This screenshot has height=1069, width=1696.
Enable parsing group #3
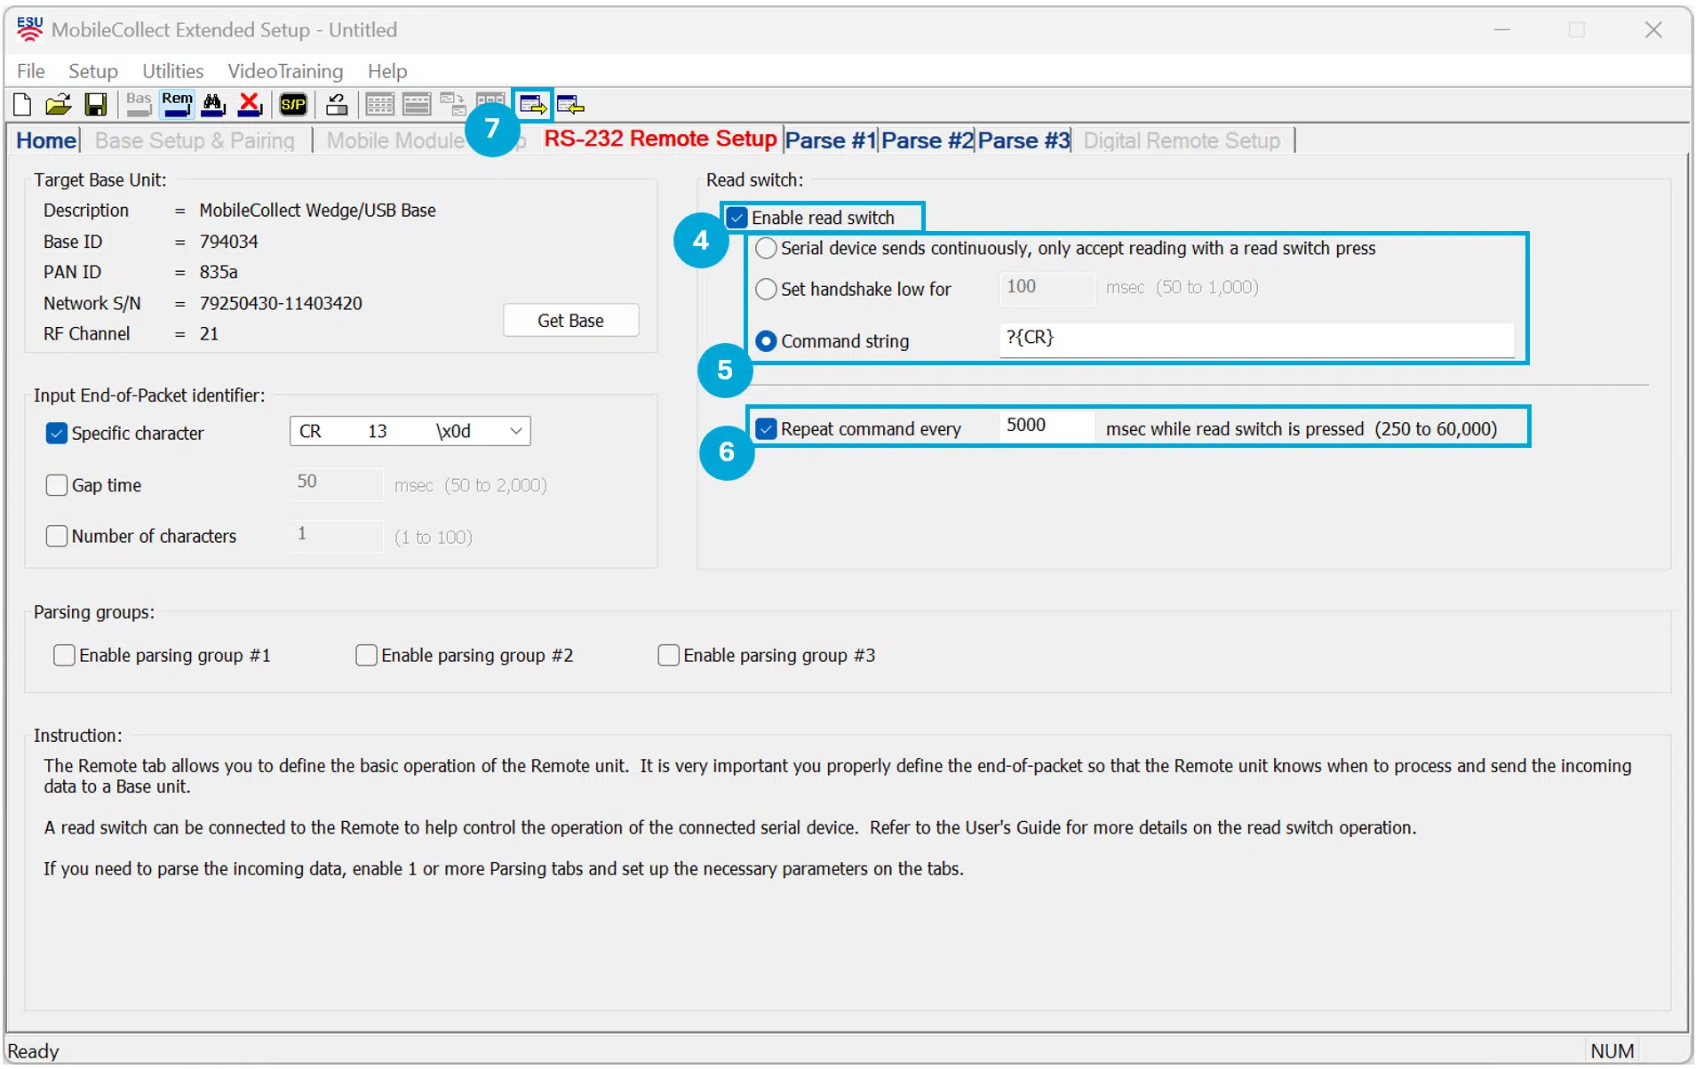tap(668, 656)
